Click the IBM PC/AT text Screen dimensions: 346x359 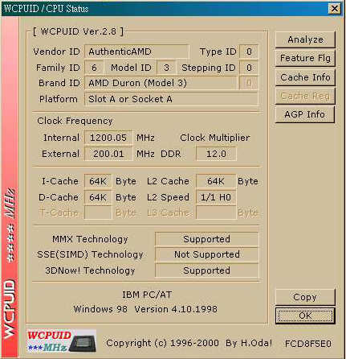click(147, 295)
